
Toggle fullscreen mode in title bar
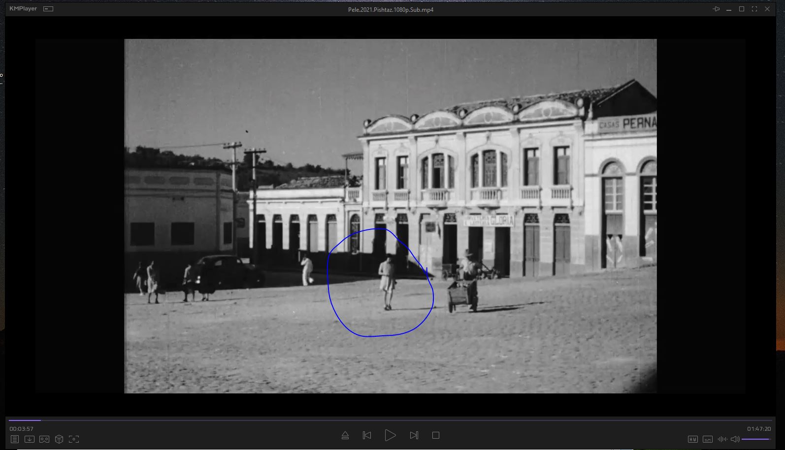coord(754,9)
